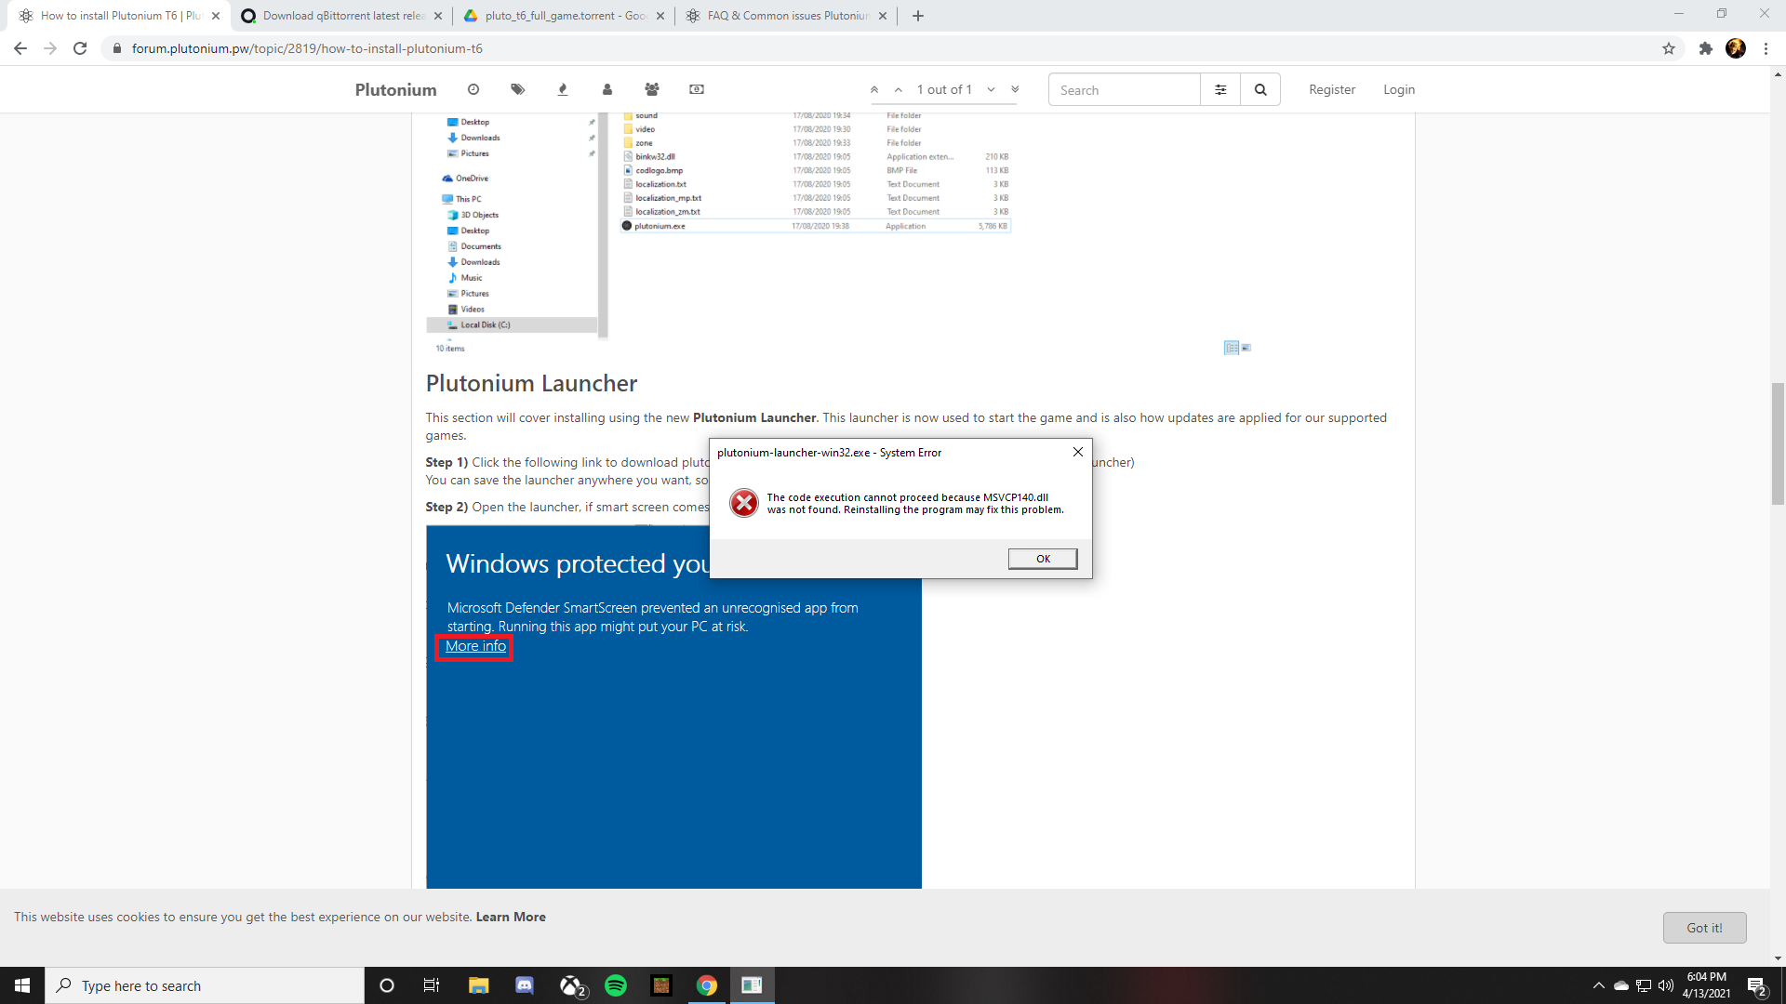Viewport: 1786px width, 1004px height.
Task: Open the '1 out of 1' post navigator
Action: click(x=944, y=89)
